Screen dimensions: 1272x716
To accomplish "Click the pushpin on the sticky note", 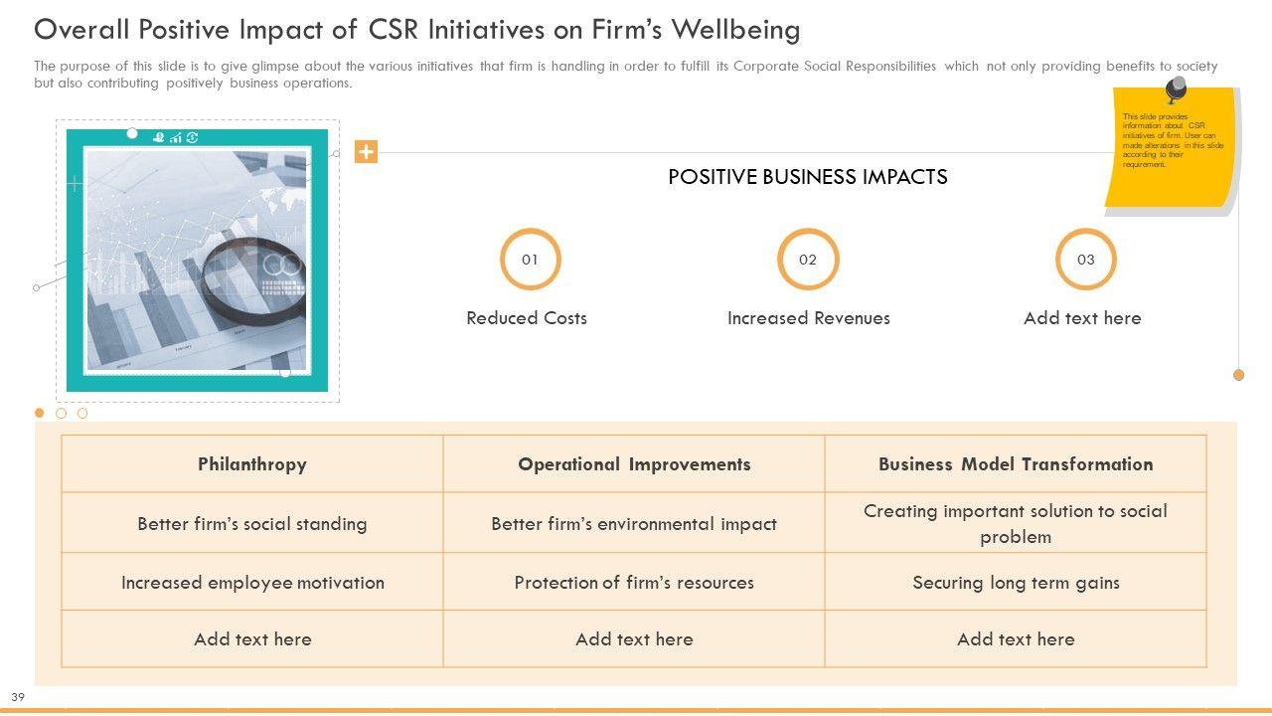I will pos(1176,89).
